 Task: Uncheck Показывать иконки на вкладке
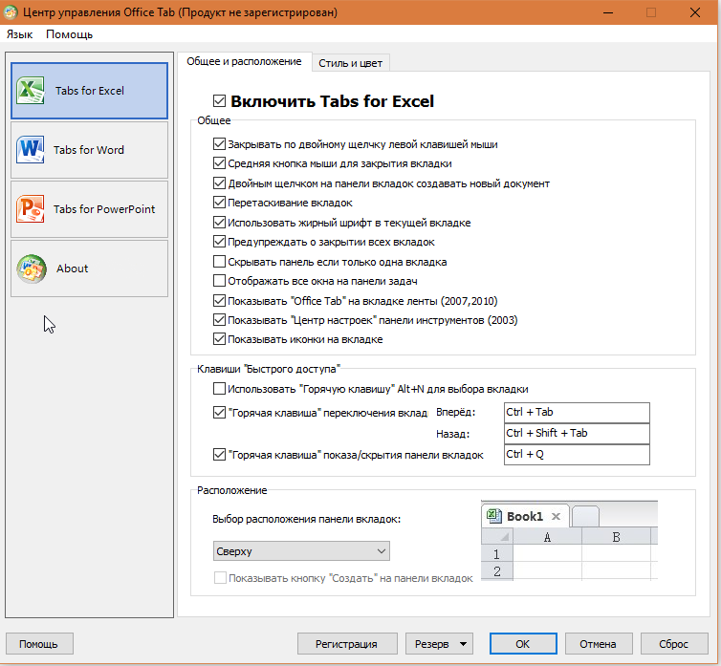[219, 339]
